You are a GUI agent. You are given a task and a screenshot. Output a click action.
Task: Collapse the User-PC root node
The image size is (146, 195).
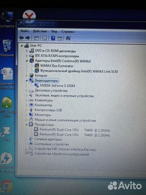22,46
